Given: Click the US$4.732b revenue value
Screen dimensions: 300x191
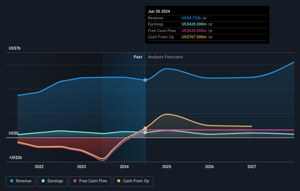Looking at the screenshot, I should (x=191, y=18).
